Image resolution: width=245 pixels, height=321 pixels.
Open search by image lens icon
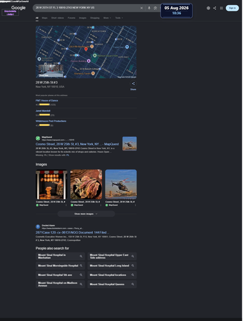[155, 8]
